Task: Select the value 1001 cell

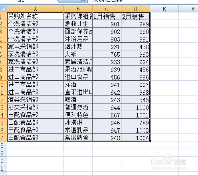Action: 135,115
